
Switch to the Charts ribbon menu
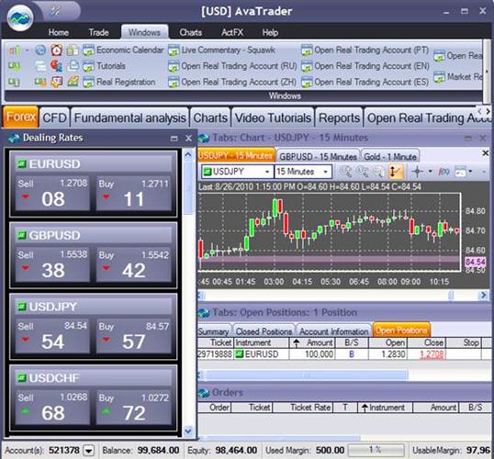pos(190,32)
